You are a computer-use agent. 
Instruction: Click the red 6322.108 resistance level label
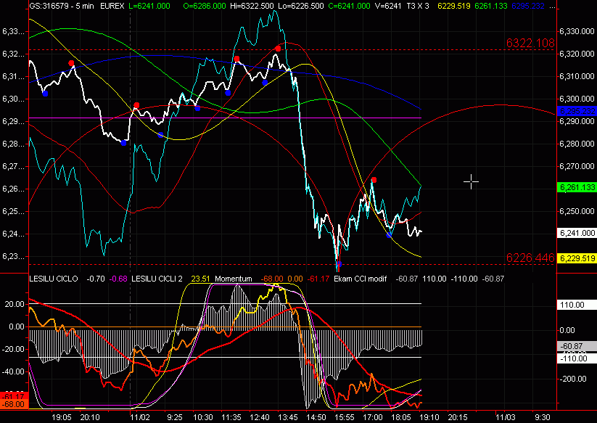coord(530,43)
